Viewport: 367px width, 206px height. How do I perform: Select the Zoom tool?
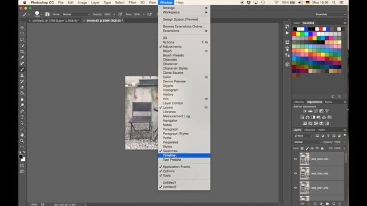(22, 141)
